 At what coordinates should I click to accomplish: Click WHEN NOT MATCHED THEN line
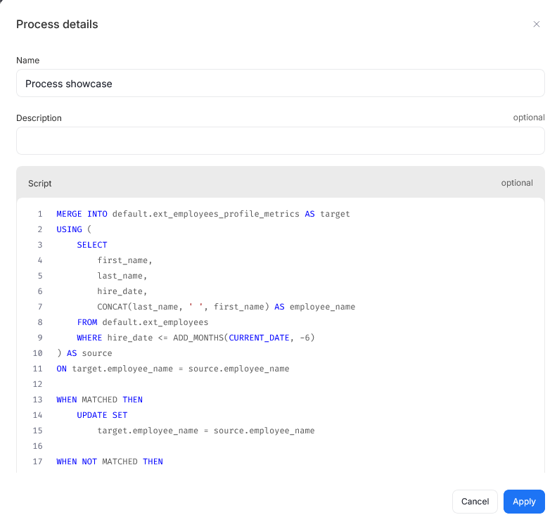[110, 461]
